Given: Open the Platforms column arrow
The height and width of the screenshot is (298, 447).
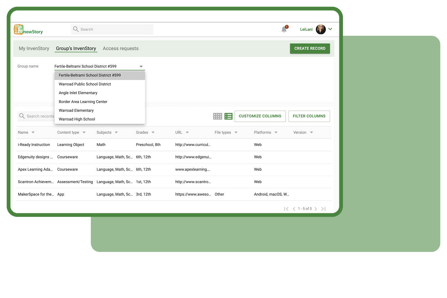Looking at the screenshot, I should 276,132.
